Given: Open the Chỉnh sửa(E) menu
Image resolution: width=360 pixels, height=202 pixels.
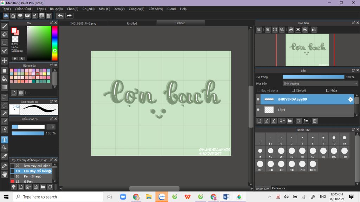Looking at the screenshot, I should (24, 9).
